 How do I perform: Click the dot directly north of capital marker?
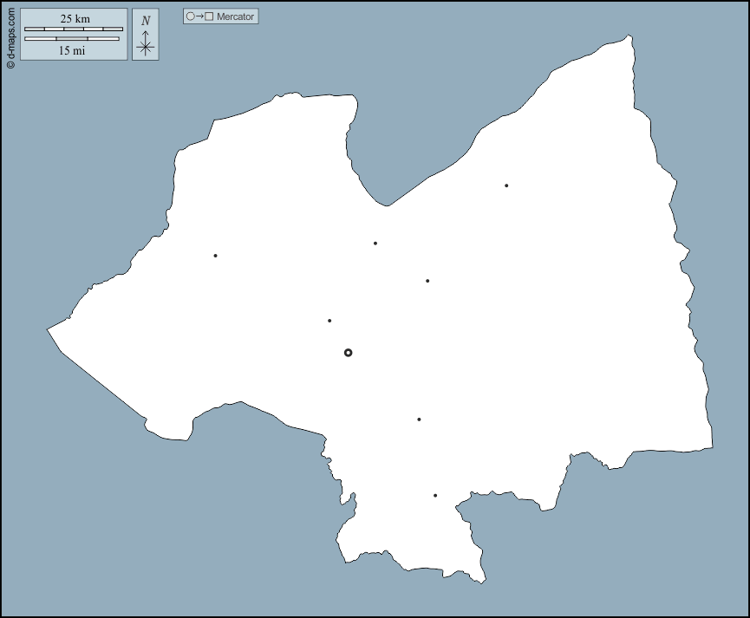click(x=375, y=244)
